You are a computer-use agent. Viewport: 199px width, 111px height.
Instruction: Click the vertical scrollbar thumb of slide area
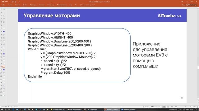[x=198, y=68]
